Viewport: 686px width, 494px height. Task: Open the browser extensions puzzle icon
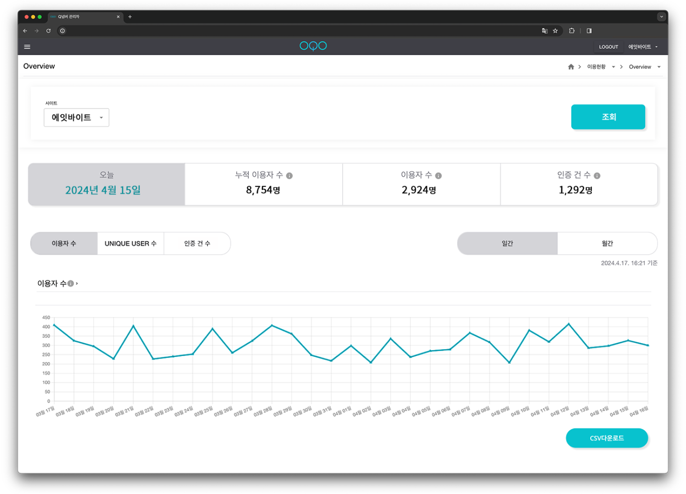pyautogui.click(x=572, y=31)
